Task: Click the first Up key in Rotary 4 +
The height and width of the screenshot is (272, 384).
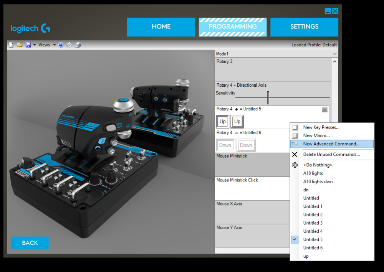Action: click(222, 122)
